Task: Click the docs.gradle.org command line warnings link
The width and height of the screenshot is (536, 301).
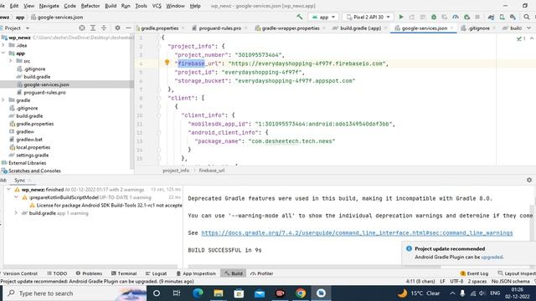Action: point(357,232)
